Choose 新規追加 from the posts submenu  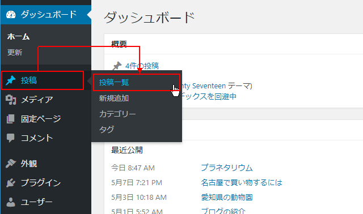[114, 98]
